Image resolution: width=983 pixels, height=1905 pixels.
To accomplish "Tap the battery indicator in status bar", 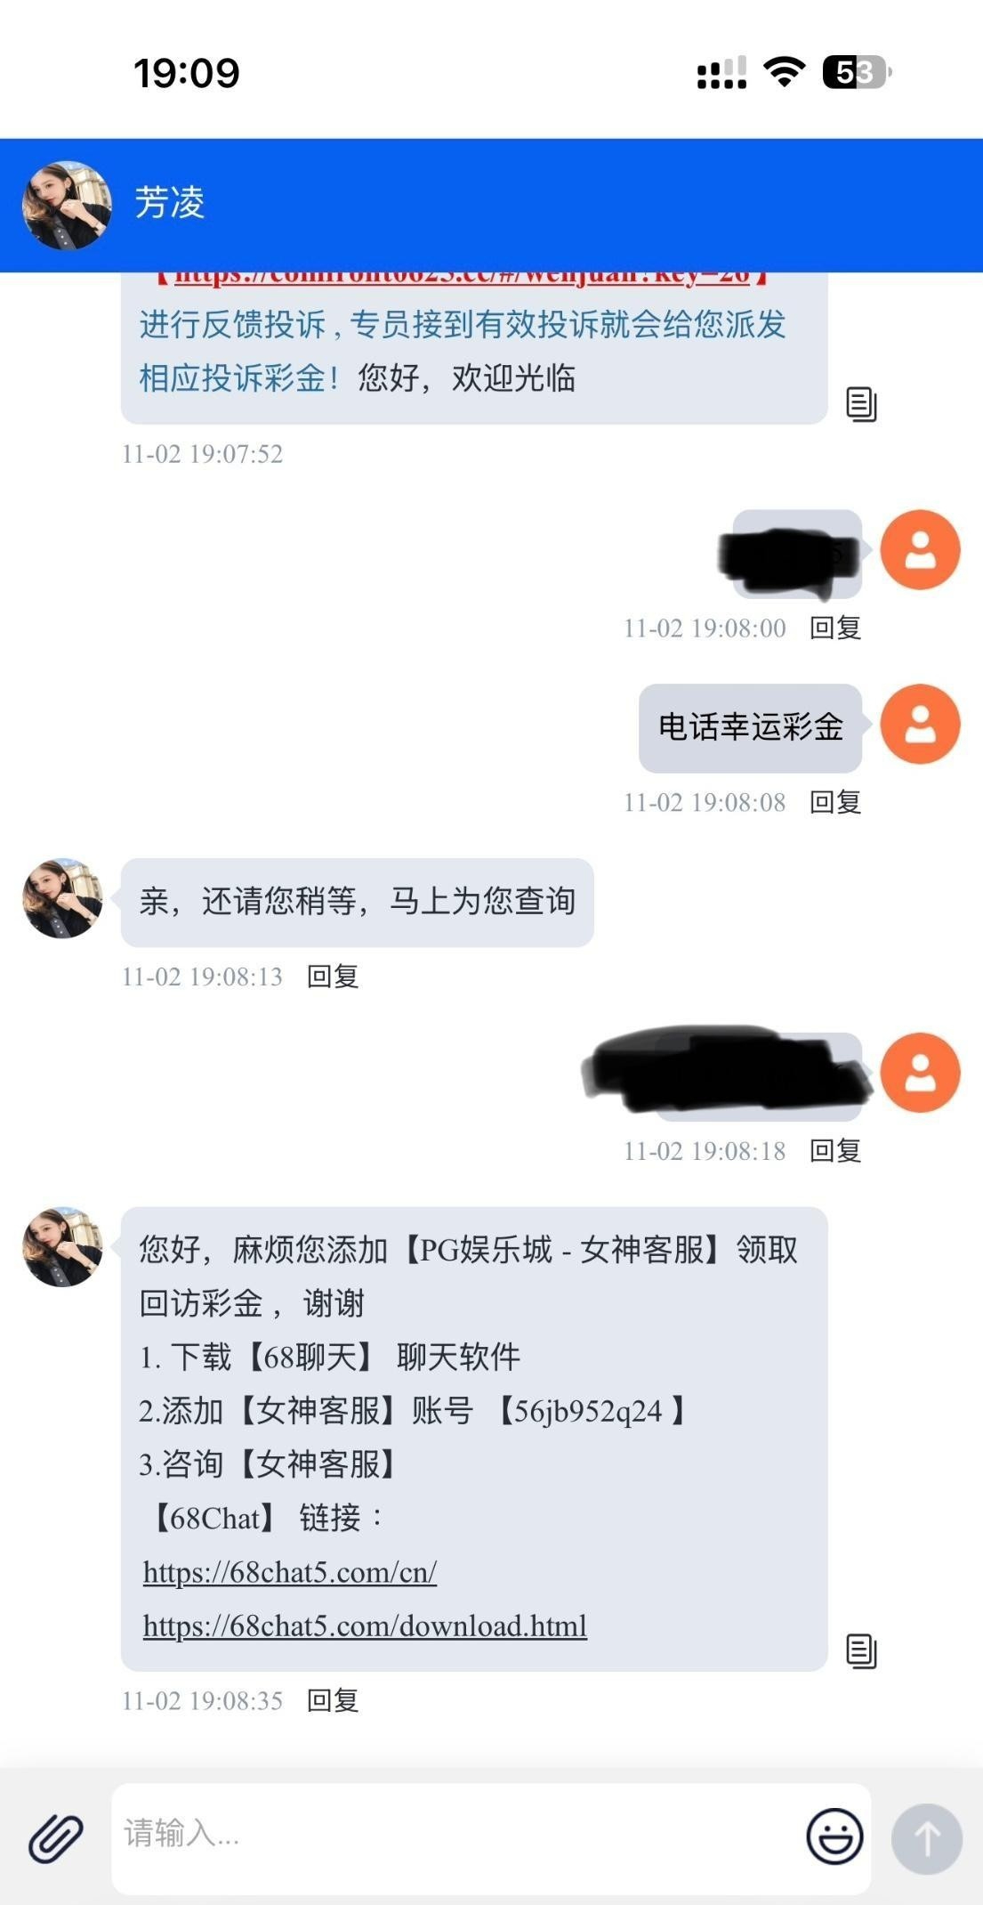I will tap(857, 72).
